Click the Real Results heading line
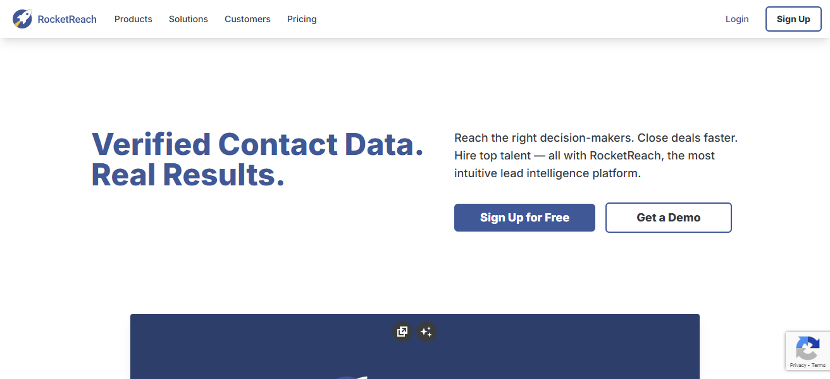The height and width of the screenshot is (379, 830). [x=188, y=175]
